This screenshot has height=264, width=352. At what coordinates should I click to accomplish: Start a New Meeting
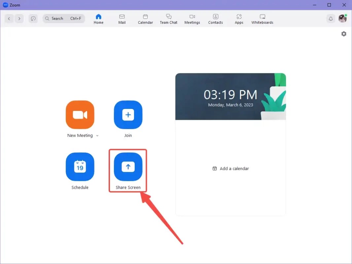[x=80, y=115]
